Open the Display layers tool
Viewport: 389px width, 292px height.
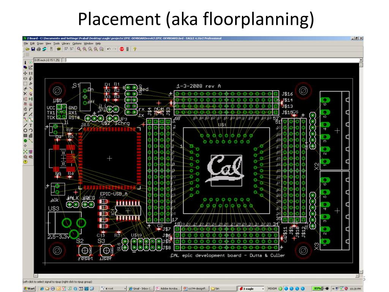coord(25,67)
